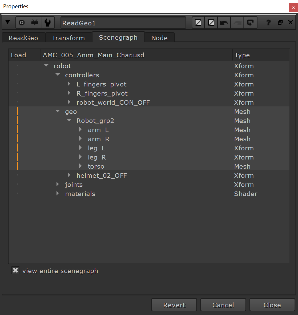Toggle the Load marker for torso
Screen dimensions: 298x315
[x=18, y=166]
